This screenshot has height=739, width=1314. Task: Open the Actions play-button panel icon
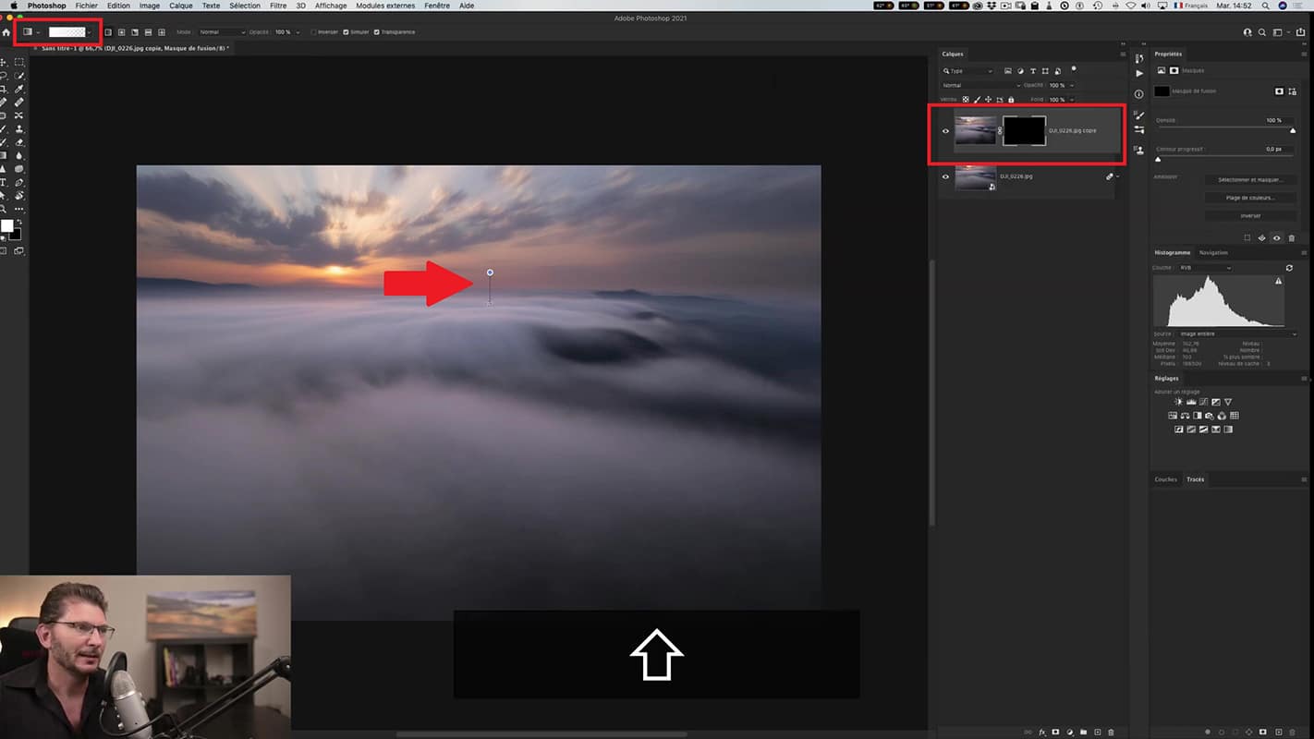(x=1138, y=72)
